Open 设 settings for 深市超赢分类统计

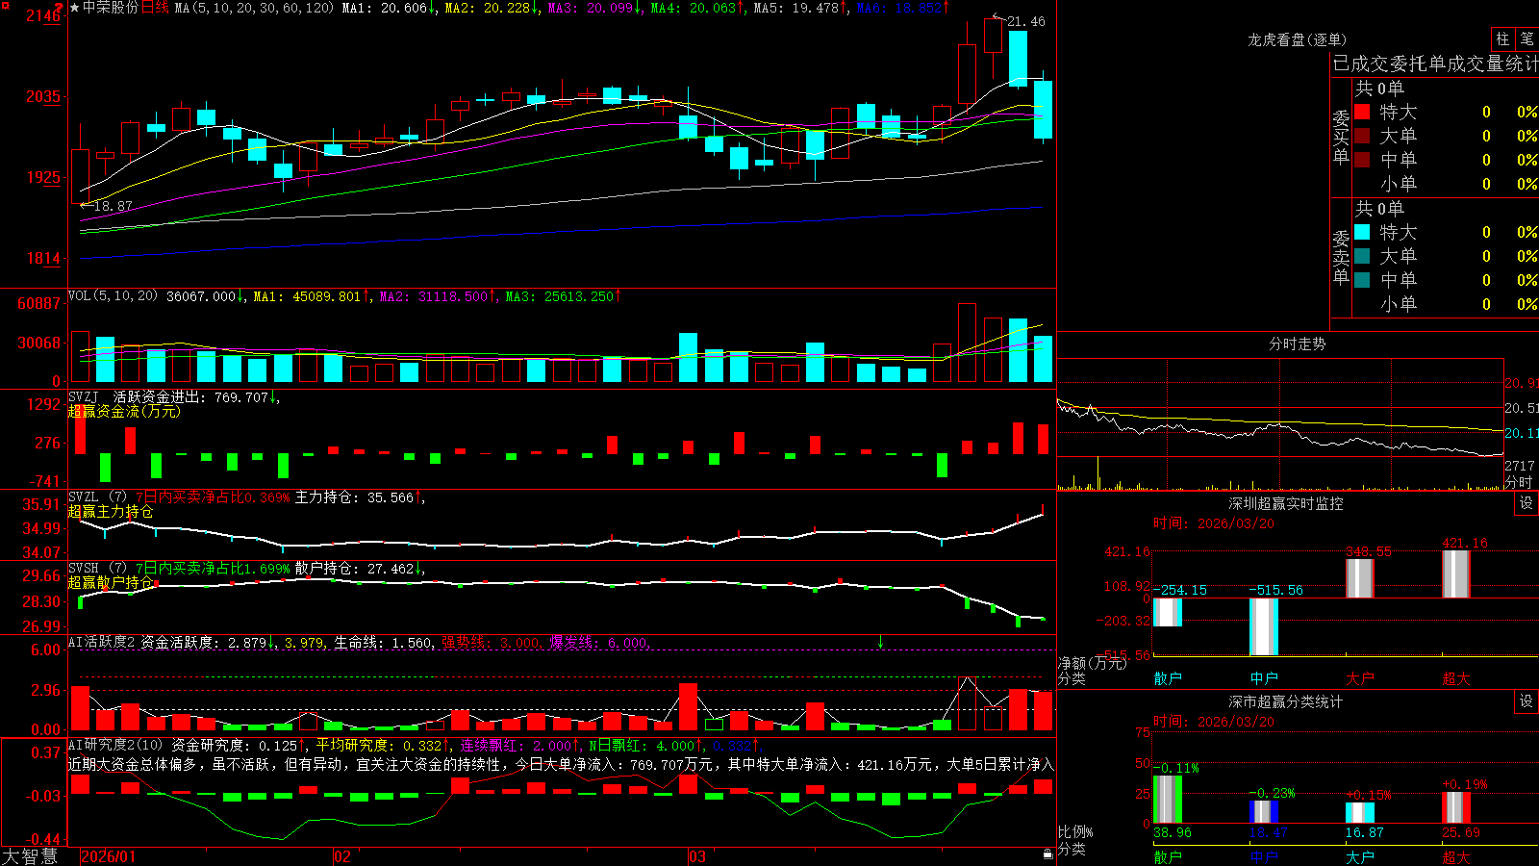point(1526,701)
